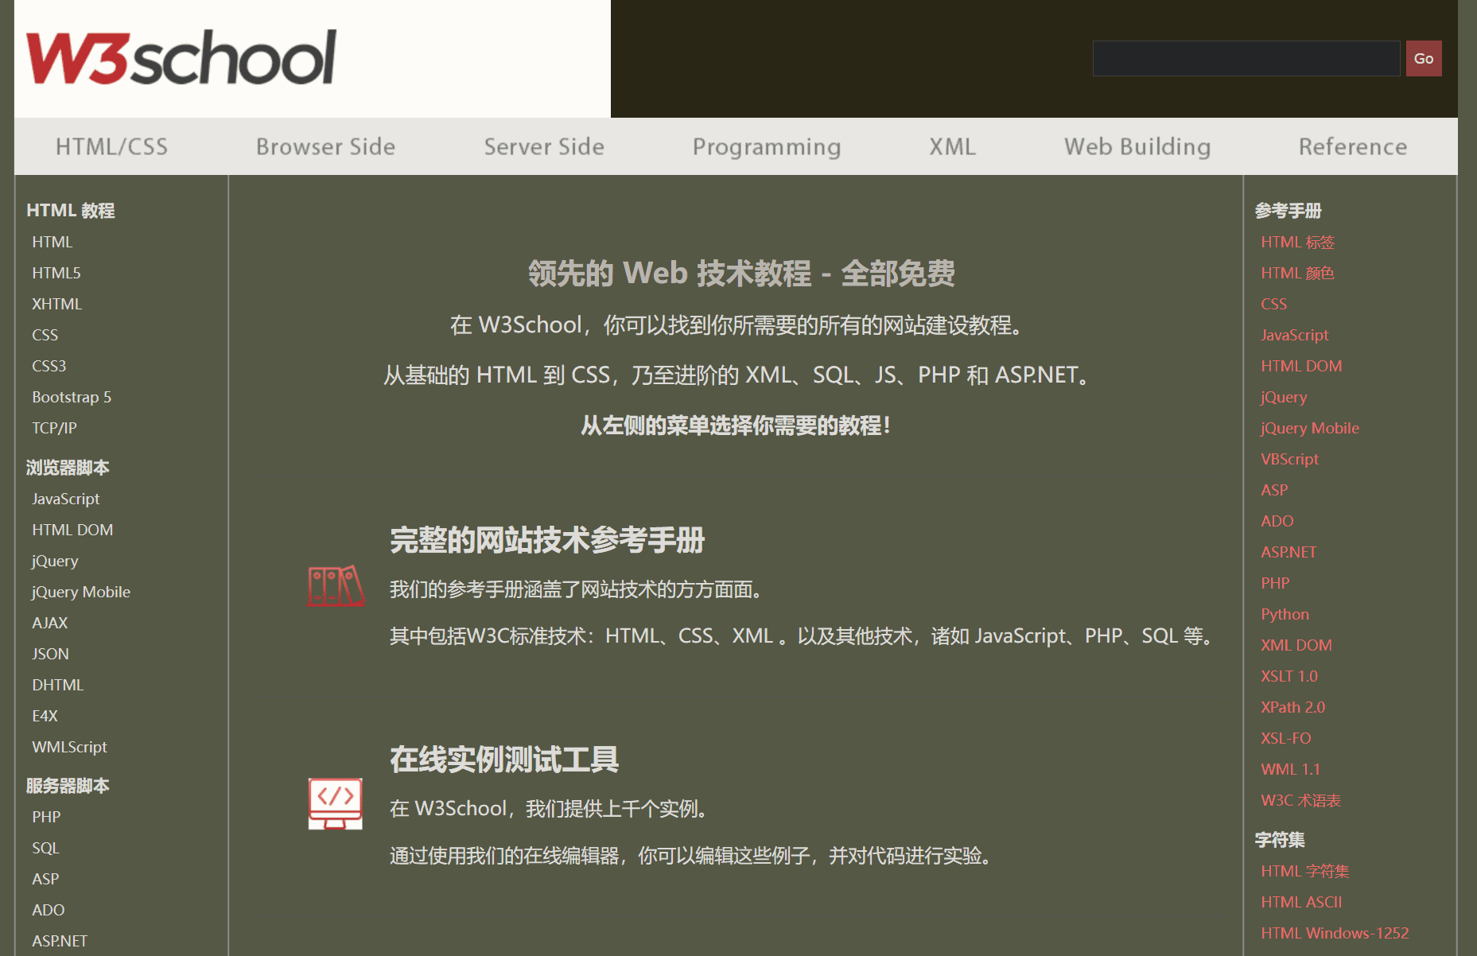Image resolution: width=1477 pixels, height=956 pixels.
Task: Open the Reference menu
Action: point(1352,146)
